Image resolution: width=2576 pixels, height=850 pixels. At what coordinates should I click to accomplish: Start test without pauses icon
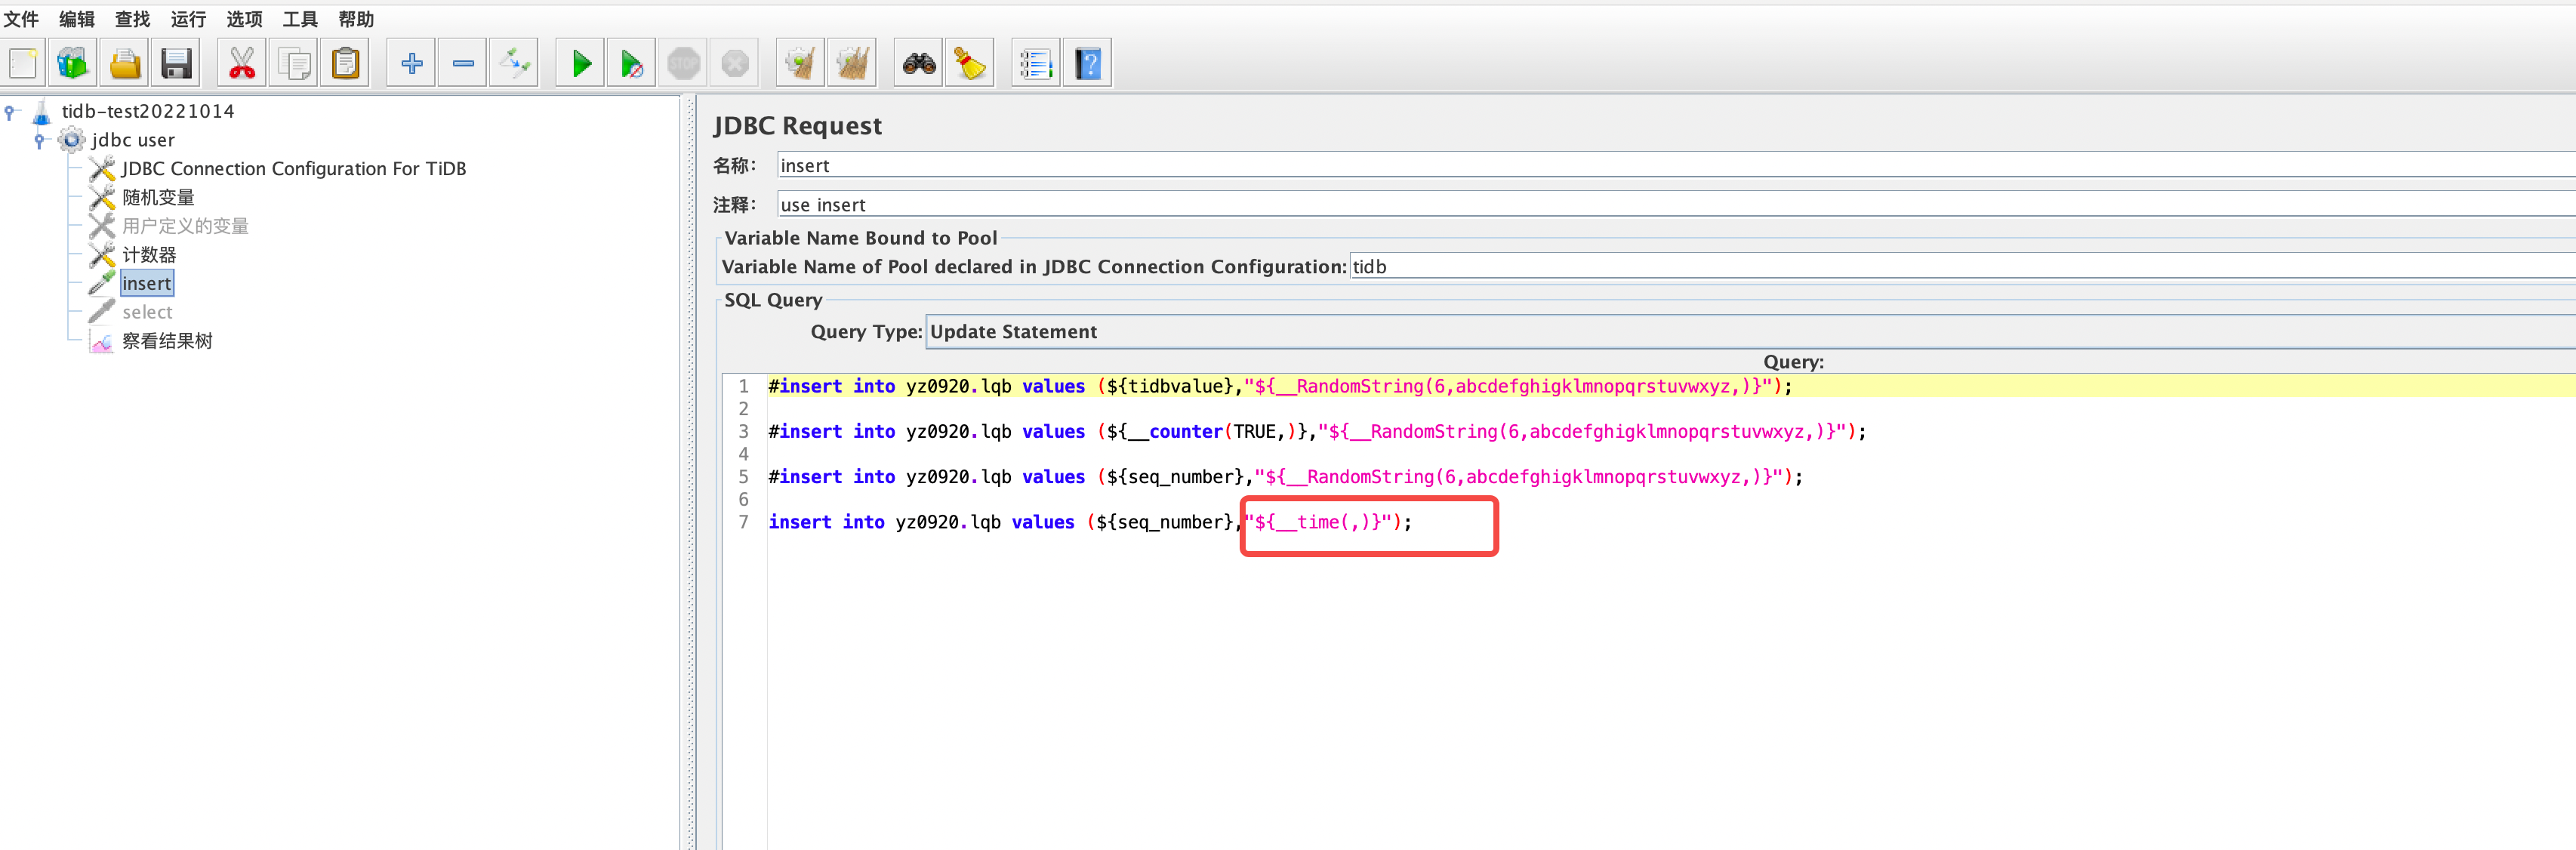[631, 64]
